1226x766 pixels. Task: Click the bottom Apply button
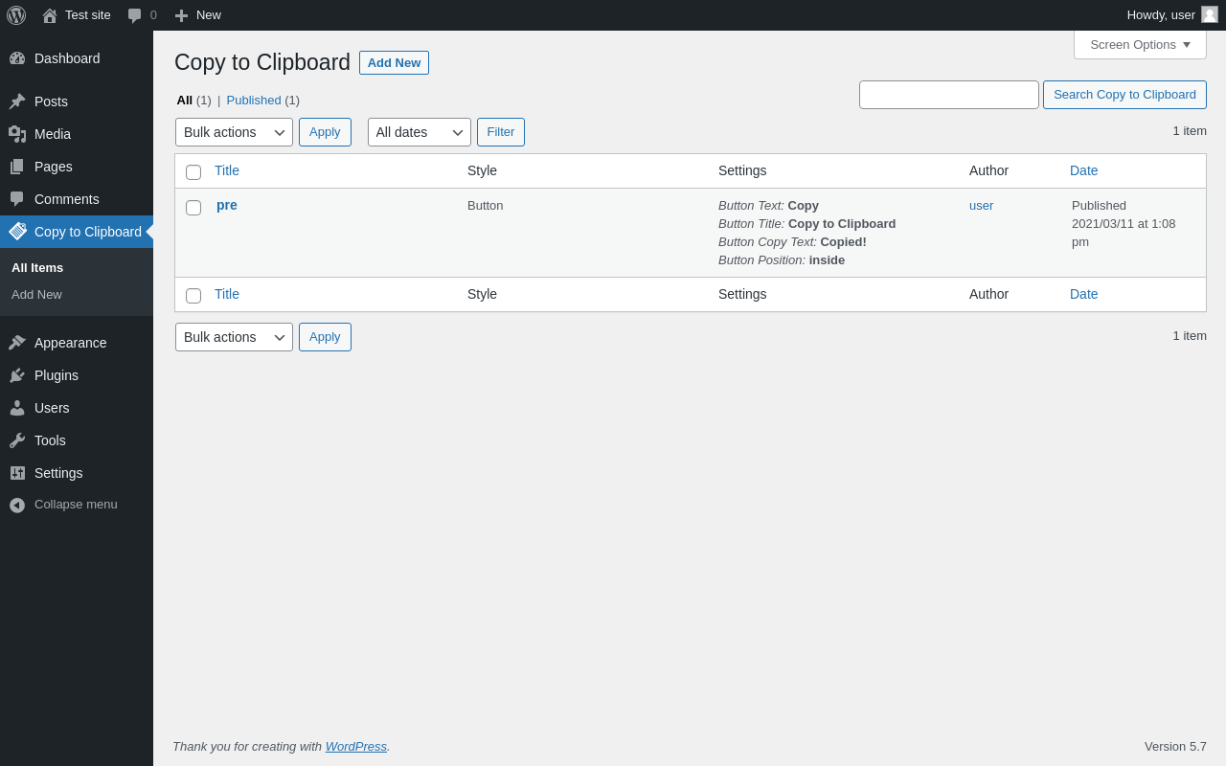point(325,337)
